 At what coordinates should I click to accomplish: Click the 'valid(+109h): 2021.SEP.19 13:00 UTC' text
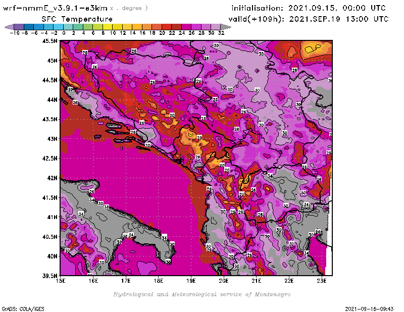click(x=309, y=19)
